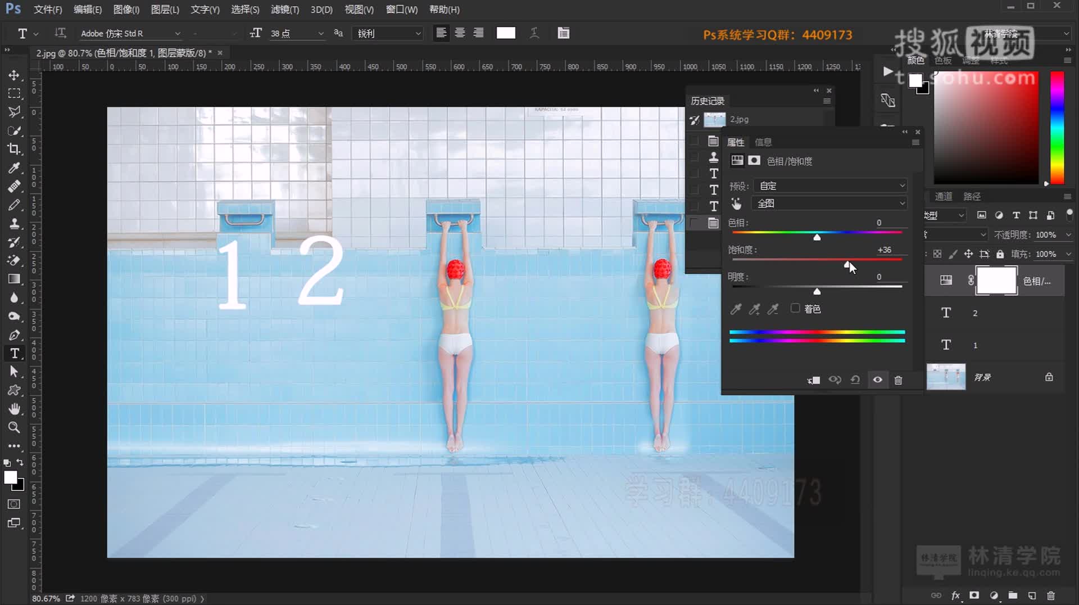Expand the 全图 channel range dropdown

coord(830,203)
